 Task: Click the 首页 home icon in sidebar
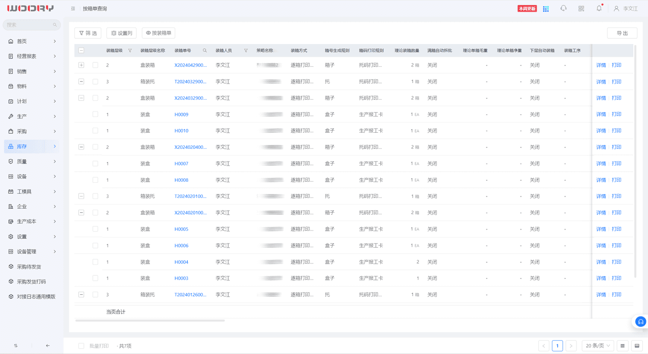pos(11,42)
